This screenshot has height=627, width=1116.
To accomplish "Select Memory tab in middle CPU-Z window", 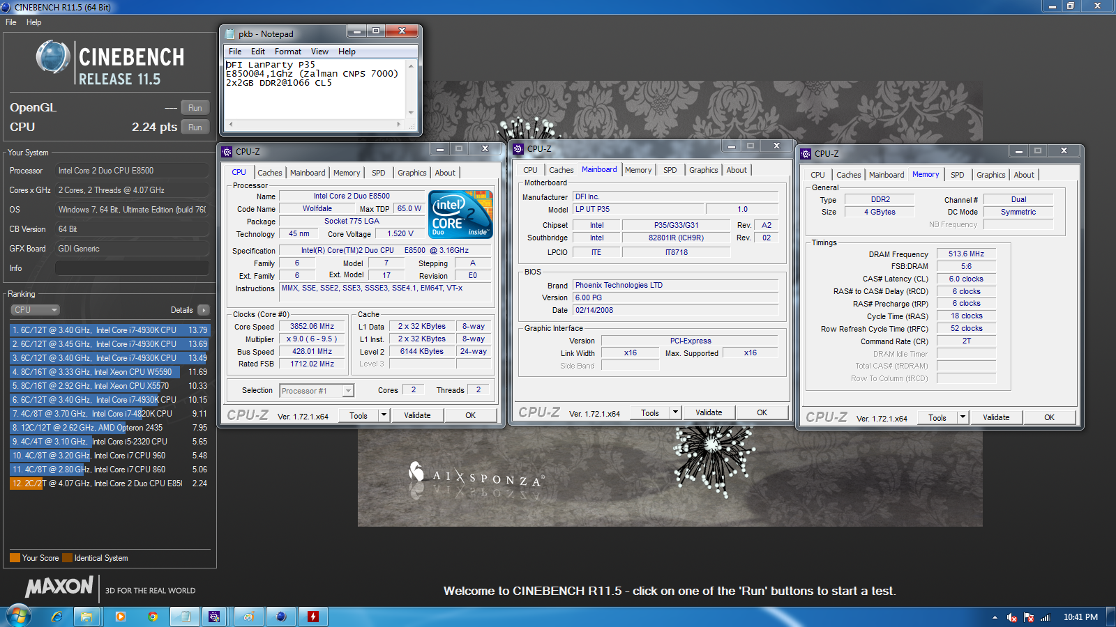I will click(638, 170).
